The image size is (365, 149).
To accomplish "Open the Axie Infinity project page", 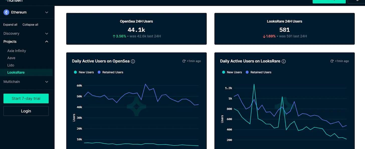I will (x=17, y=51).
